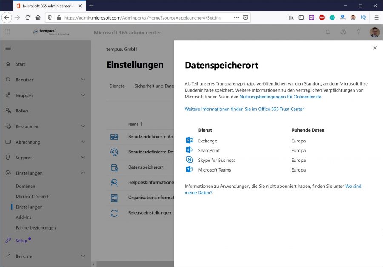Click the Releaseeinstellungen sync arrows icon
The width and height of the screenshot is (383, 267).
(114, 213)
